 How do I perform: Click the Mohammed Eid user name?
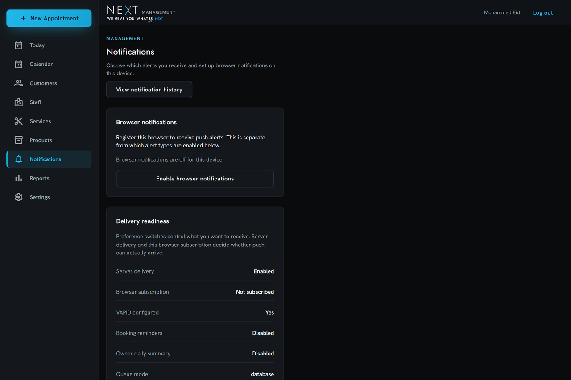502,12
